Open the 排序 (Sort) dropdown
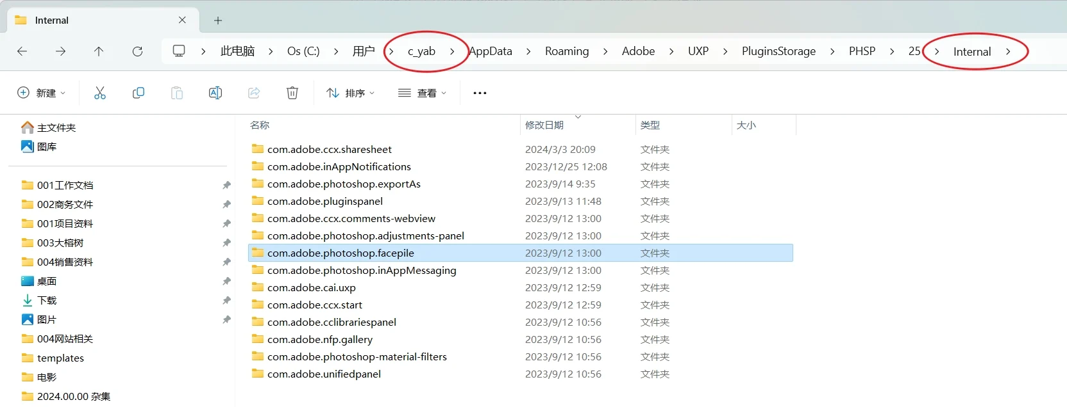Viewport: 1067px width, 407px height. [x=351, y=93]
